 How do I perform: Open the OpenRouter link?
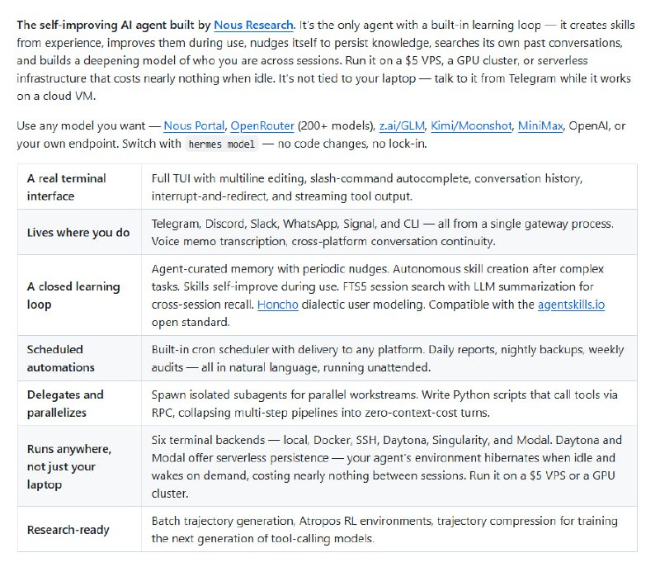pos(262,125)
